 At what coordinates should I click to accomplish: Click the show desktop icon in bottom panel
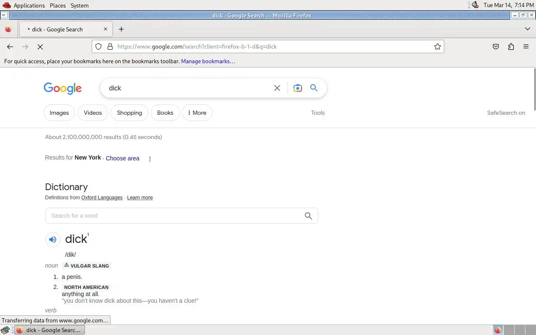(5, 330)
